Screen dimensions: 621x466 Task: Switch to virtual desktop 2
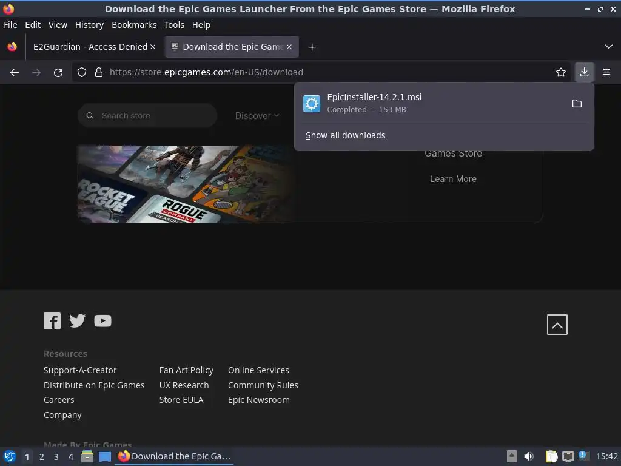click(42, 457)
